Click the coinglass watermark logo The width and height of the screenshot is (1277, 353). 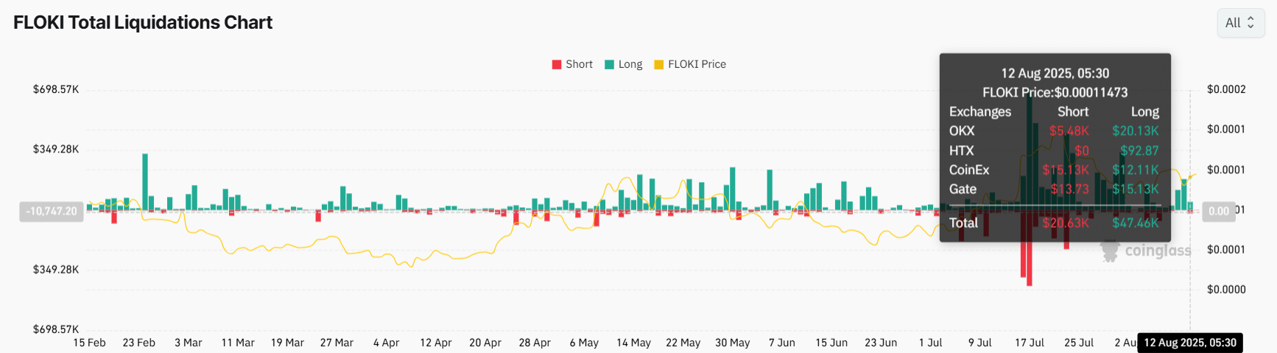click(x=1146, y=251)
